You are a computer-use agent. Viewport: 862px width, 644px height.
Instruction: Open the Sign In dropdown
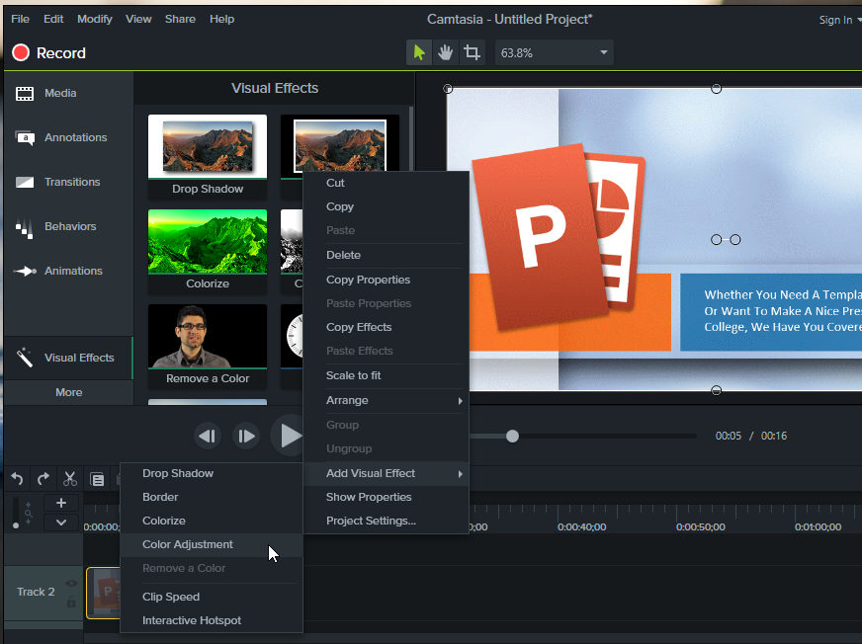point(838,20)
